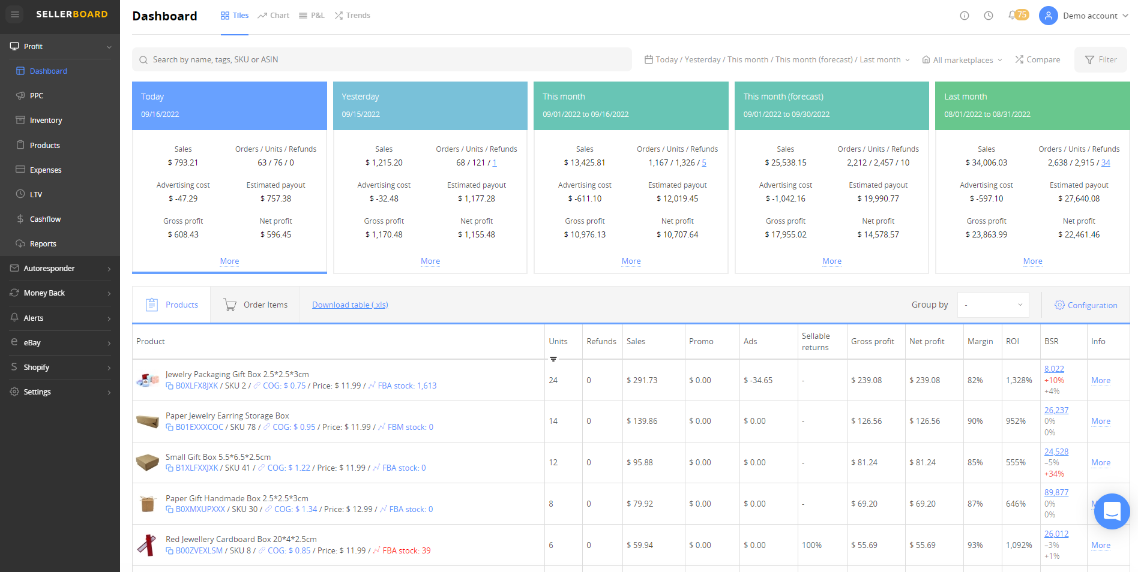Click the This month refunds count 5
The image size is (1138, 572).
pyautogui.click(x=704, y=162)
